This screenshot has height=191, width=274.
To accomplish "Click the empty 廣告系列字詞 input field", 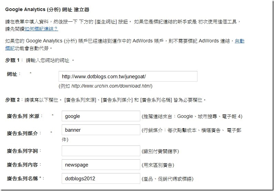I will pos(101,151).
